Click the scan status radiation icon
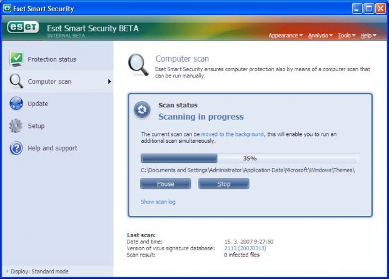This screenshot has height=279, width=389. click(x=142, y=110)
